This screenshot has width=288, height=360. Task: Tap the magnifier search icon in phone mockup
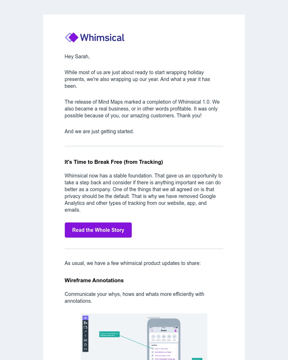(152, 330)
